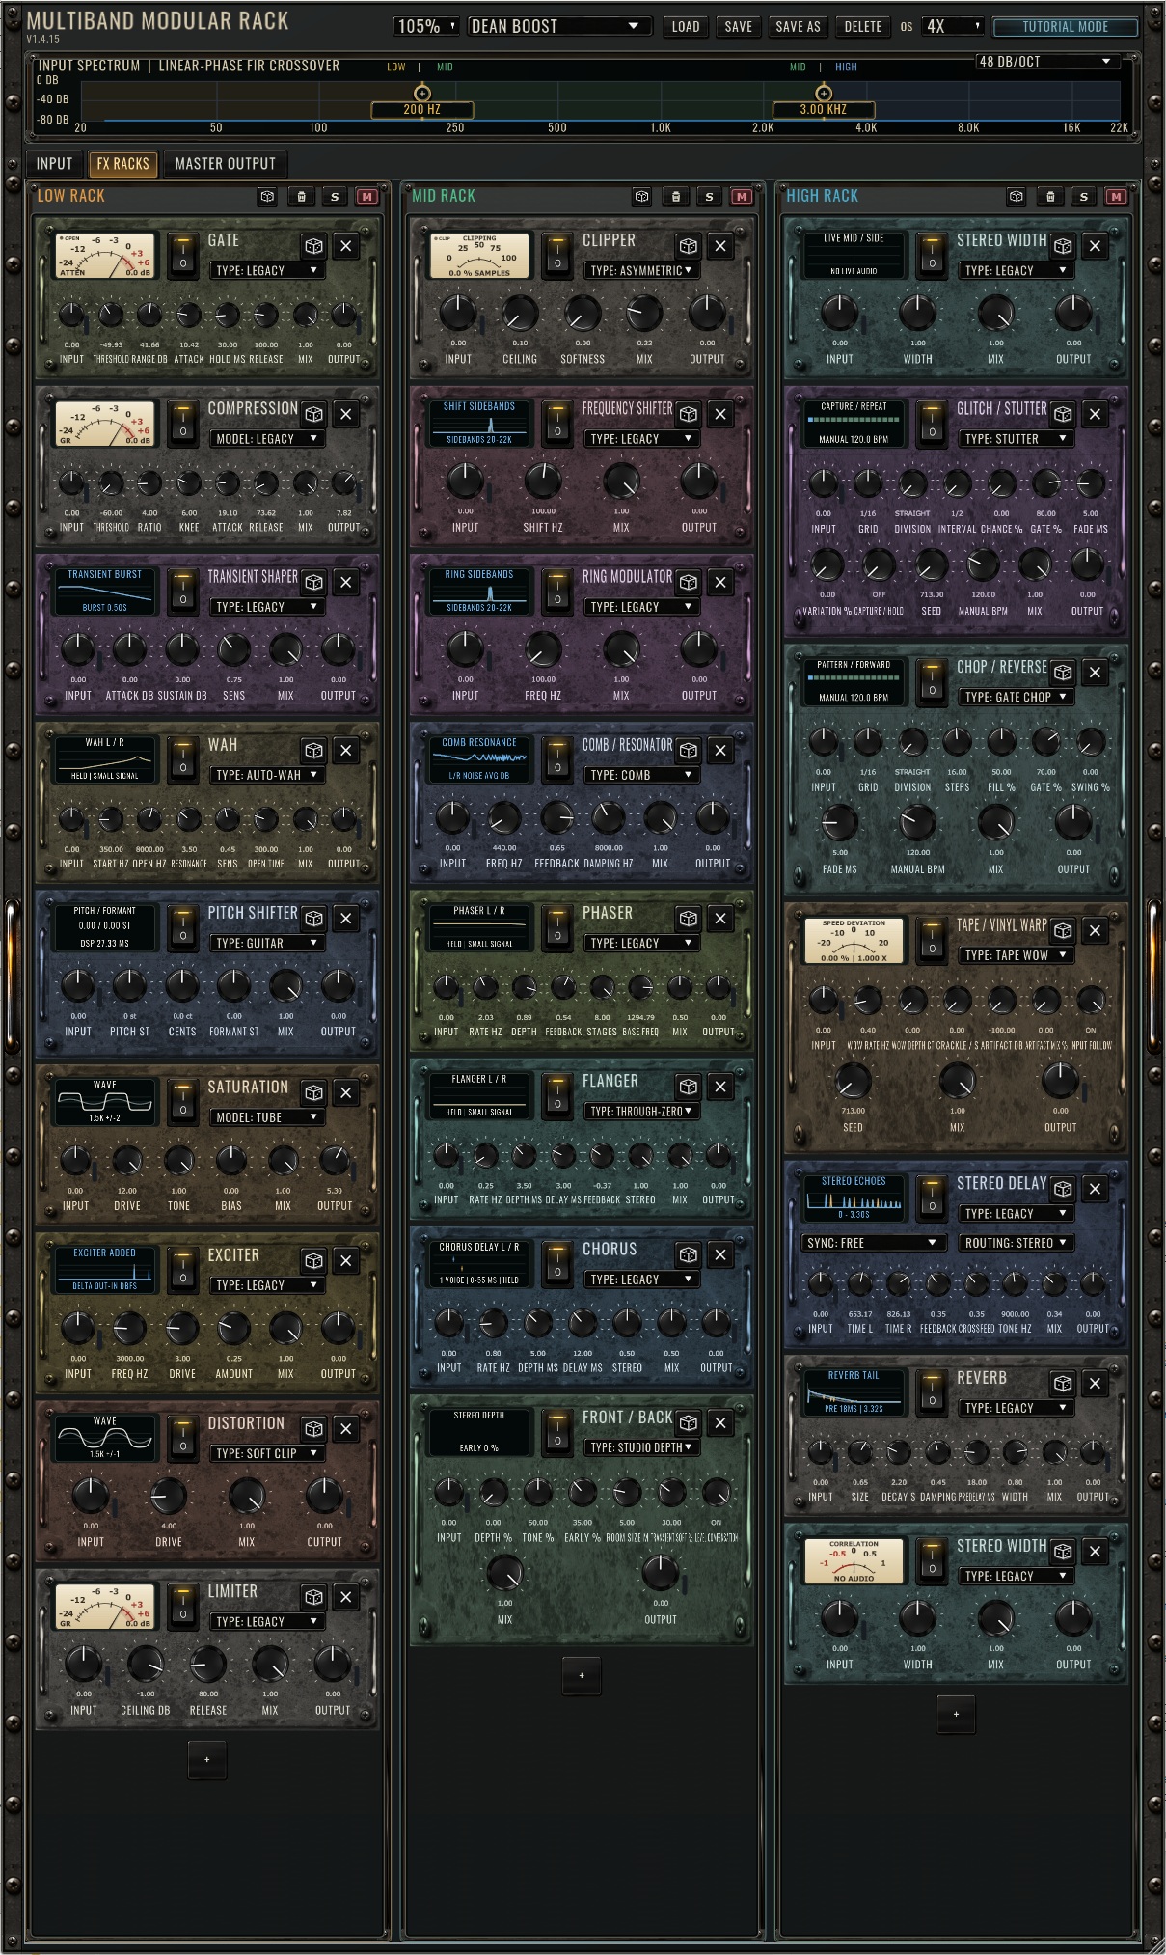Randomize the Low Rack with dice icon
1166x1955 pixels.
(x=267, y=196)
